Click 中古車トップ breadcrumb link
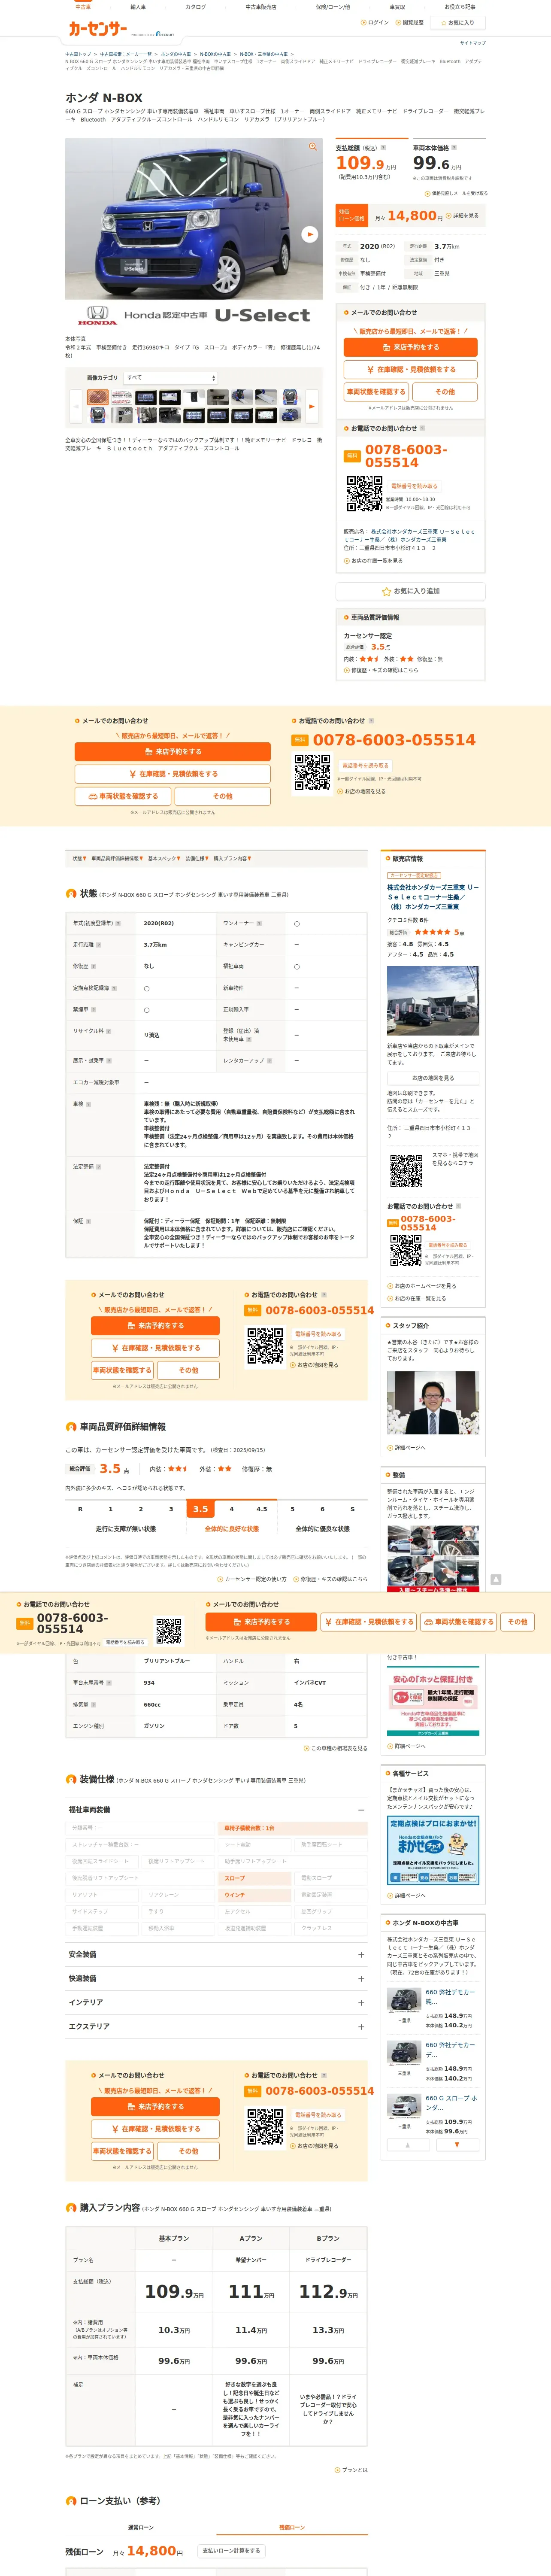The image size is (551, 2576). pos(78,54)
